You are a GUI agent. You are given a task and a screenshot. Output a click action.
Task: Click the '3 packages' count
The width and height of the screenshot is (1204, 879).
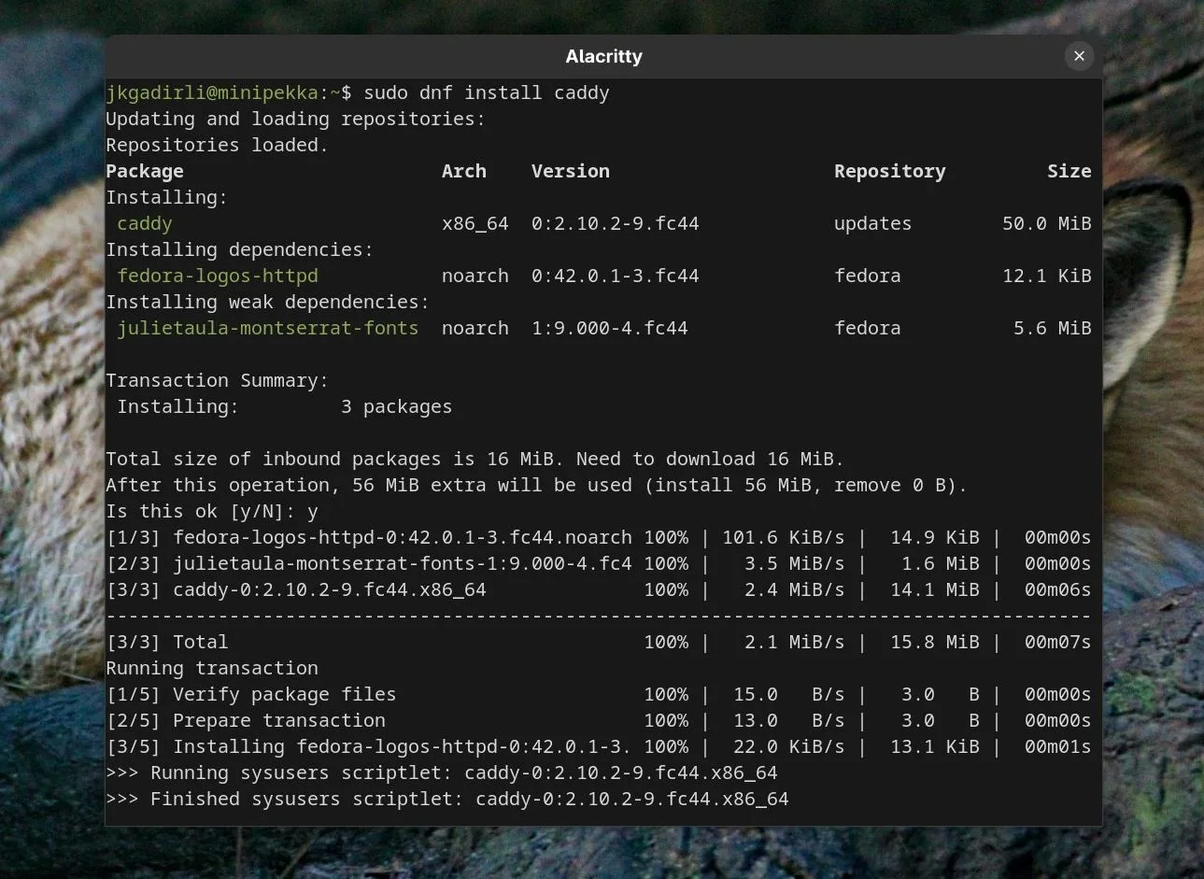coord(397,406)
